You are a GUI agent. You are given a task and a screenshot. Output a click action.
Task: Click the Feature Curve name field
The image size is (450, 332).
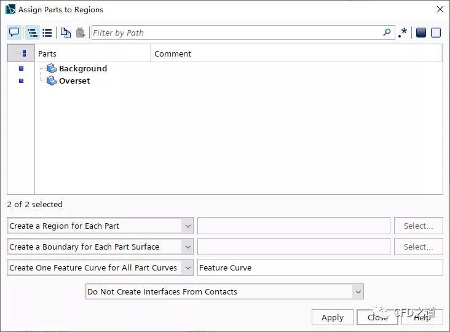320,267
